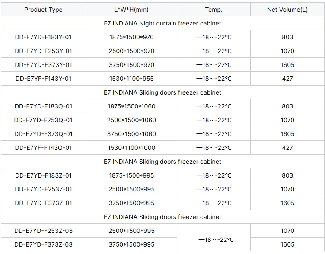This screenshot has height=254, width=325.
Task: Select DD-E7YD-F183Q-01 model cell
Action: click(x=44, y=106)
